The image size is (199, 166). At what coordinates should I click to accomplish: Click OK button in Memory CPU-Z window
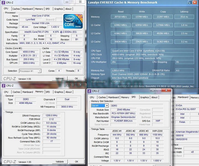coord(77,162)
